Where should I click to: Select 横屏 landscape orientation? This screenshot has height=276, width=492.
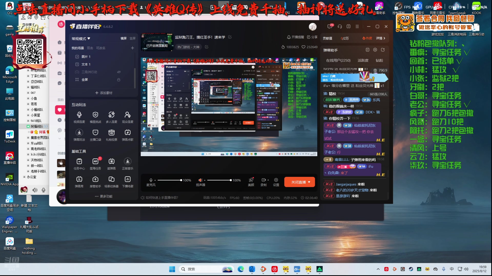coord(124,38)
